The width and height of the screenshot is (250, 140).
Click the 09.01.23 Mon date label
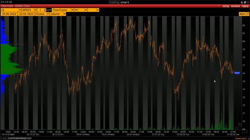click(83, 135)
